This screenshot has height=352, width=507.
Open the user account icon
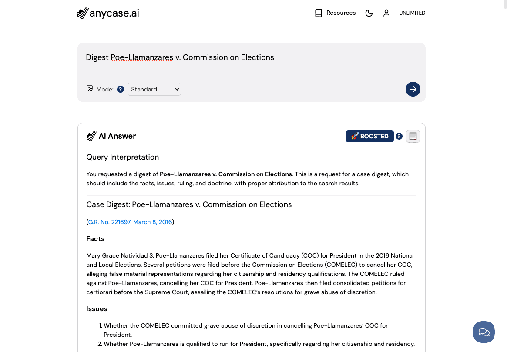tap(386, 13)
